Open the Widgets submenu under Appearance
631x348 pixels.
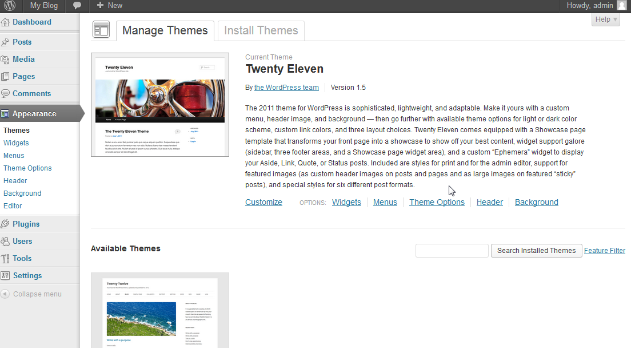click(16, 143)
